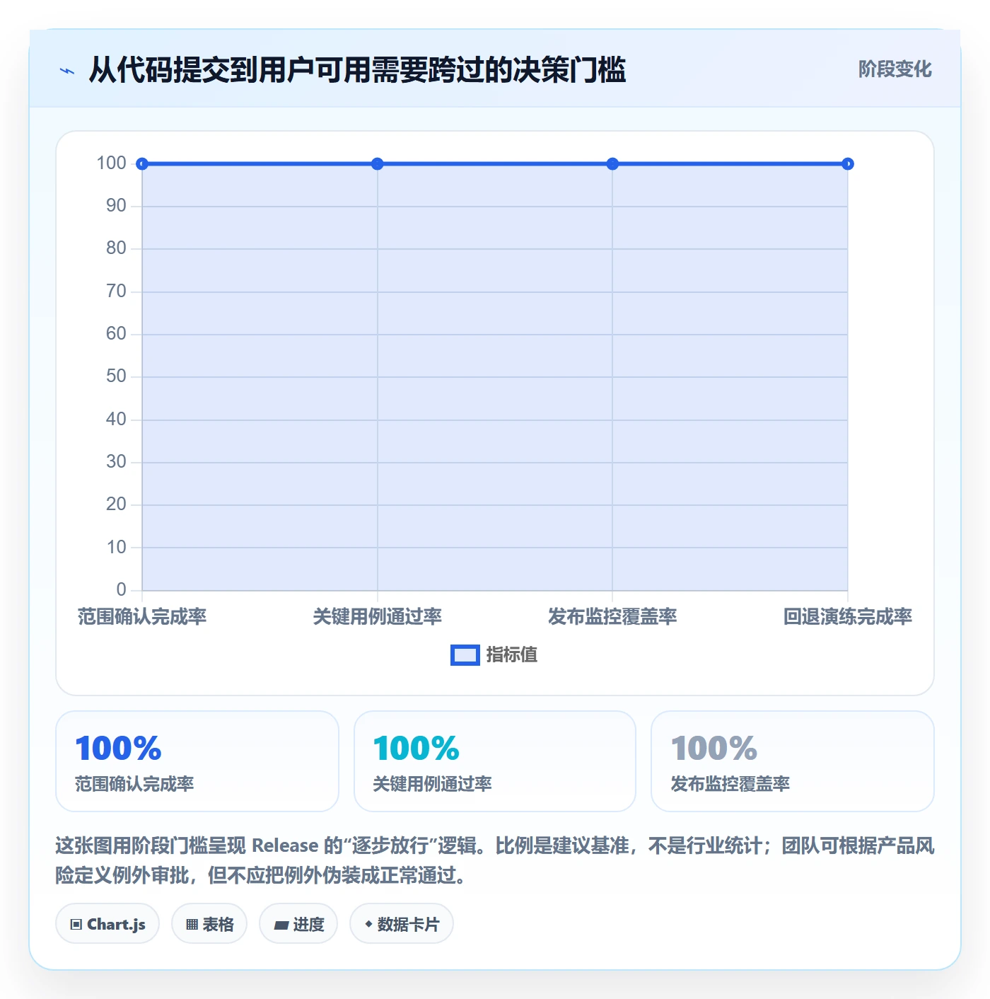
Task: Click the 100% card for 发布监控覆盖率
Action: tap(793, 761)
